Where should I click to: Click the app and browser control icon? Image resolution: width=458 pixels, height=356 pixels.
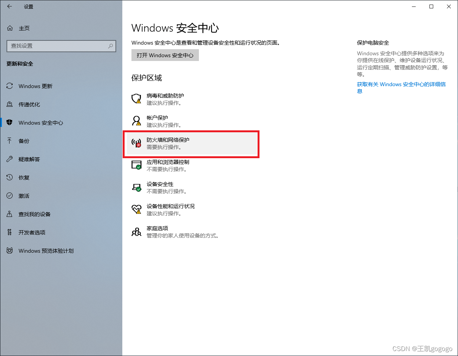click(136, 165)
